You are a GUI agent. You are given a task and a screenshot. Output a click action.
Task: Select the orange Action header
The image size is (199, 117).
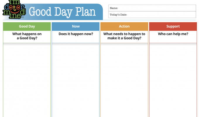124,26
